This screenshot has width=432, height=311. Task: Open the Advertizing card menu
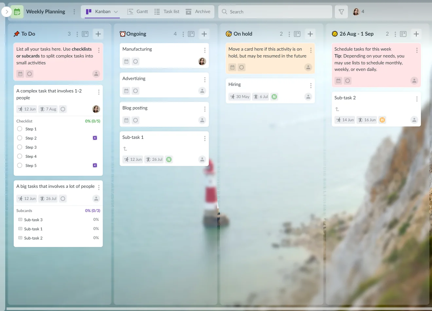click(x=205, y=80)
